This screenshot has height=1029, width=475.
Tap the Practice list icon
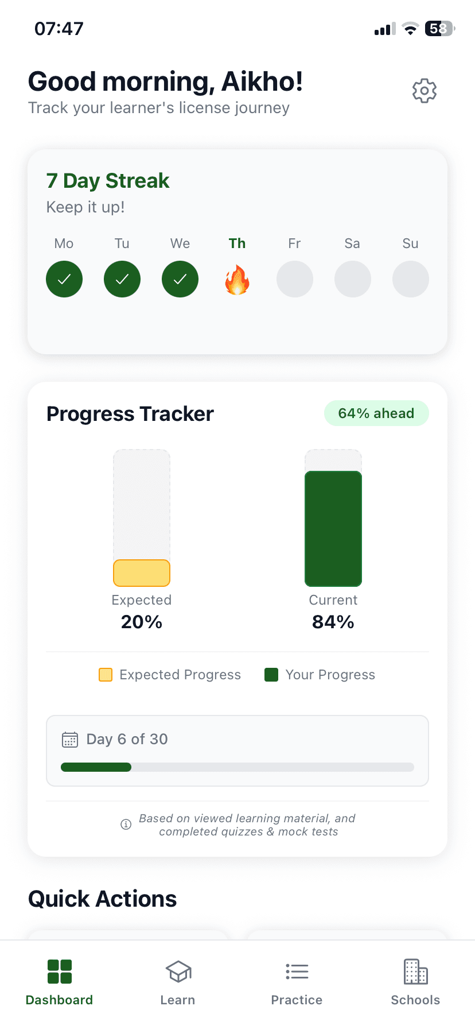click(x=297, y=972)
